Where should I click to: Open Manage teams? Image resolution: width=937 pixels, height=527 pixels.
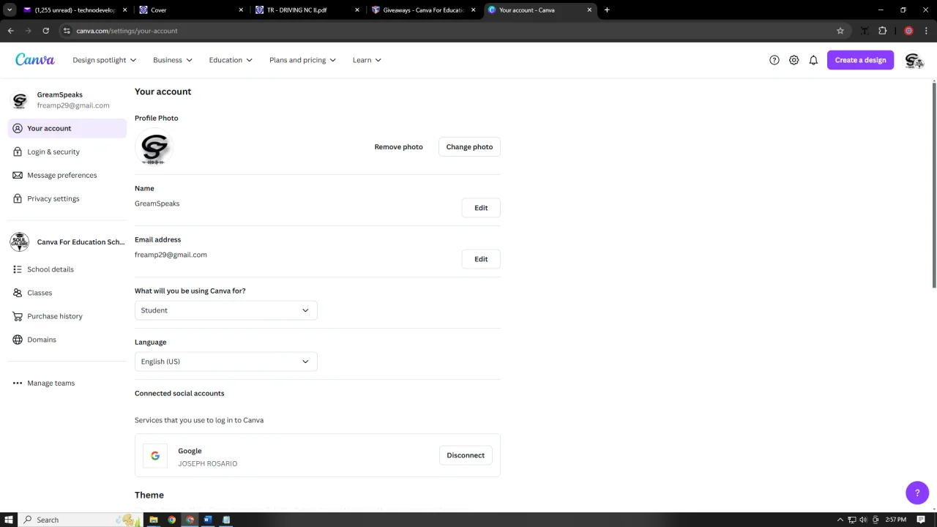(67, 383)
